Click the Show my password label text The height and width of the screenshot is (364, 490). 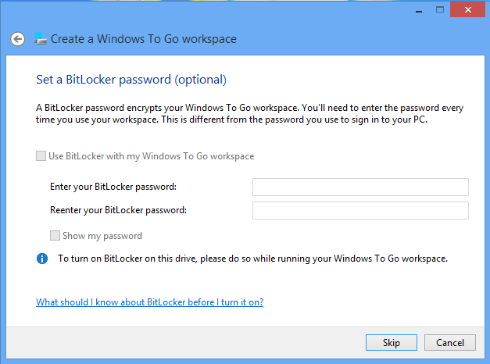click(102, 236)
